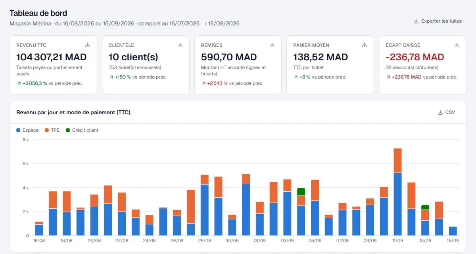The height and width of the screenshot is (254, 476).
Task: Click the bar for 15/09
Action: pyautogui.click(x=453, y=231)
